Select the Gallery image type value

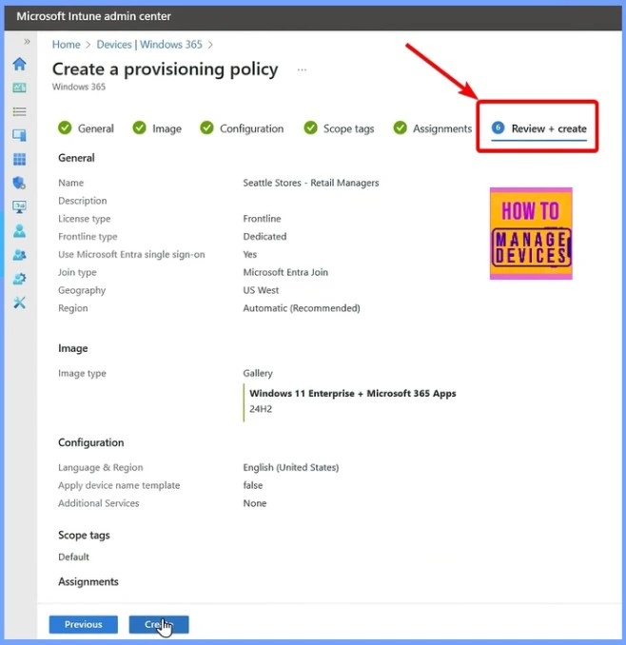[x=258, y=373]
